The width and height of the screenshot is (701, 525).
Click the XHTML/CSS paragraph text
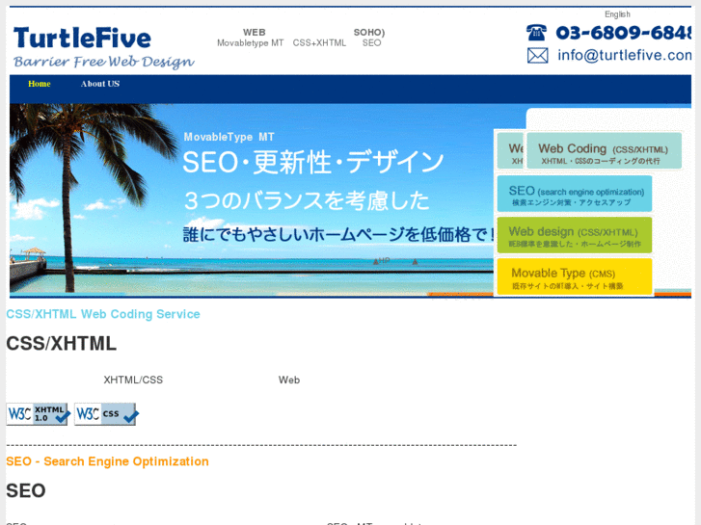133,380
